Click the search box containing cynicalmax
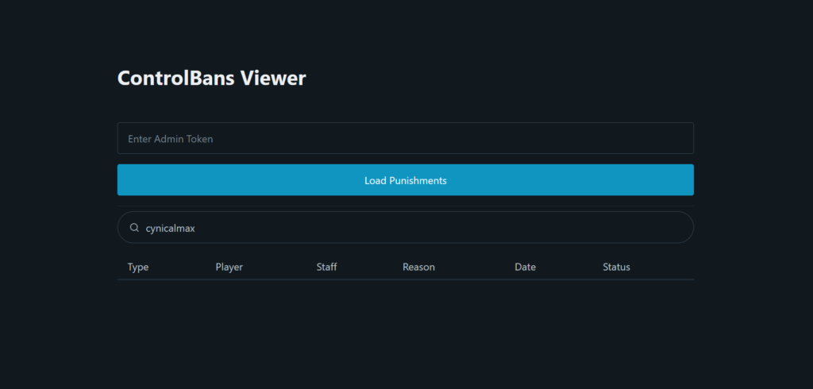This screenshot has width=813, height=389. click(x=405, y=228)
